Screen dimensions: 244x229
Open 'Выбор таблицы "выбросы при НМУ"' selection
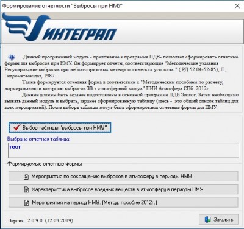(60, 128)
